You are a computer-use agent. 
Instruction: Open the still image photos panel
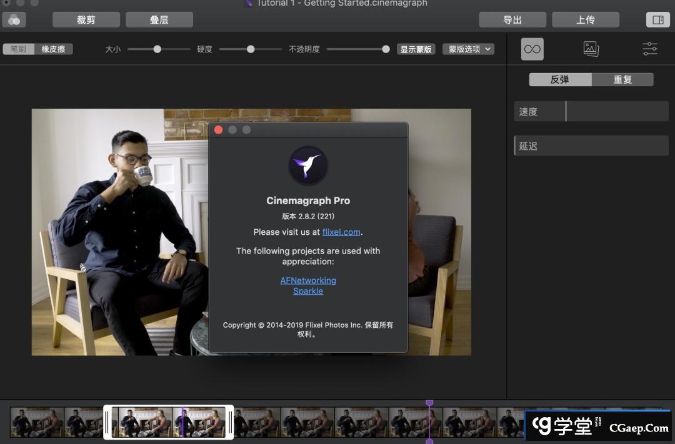point(591,49)
